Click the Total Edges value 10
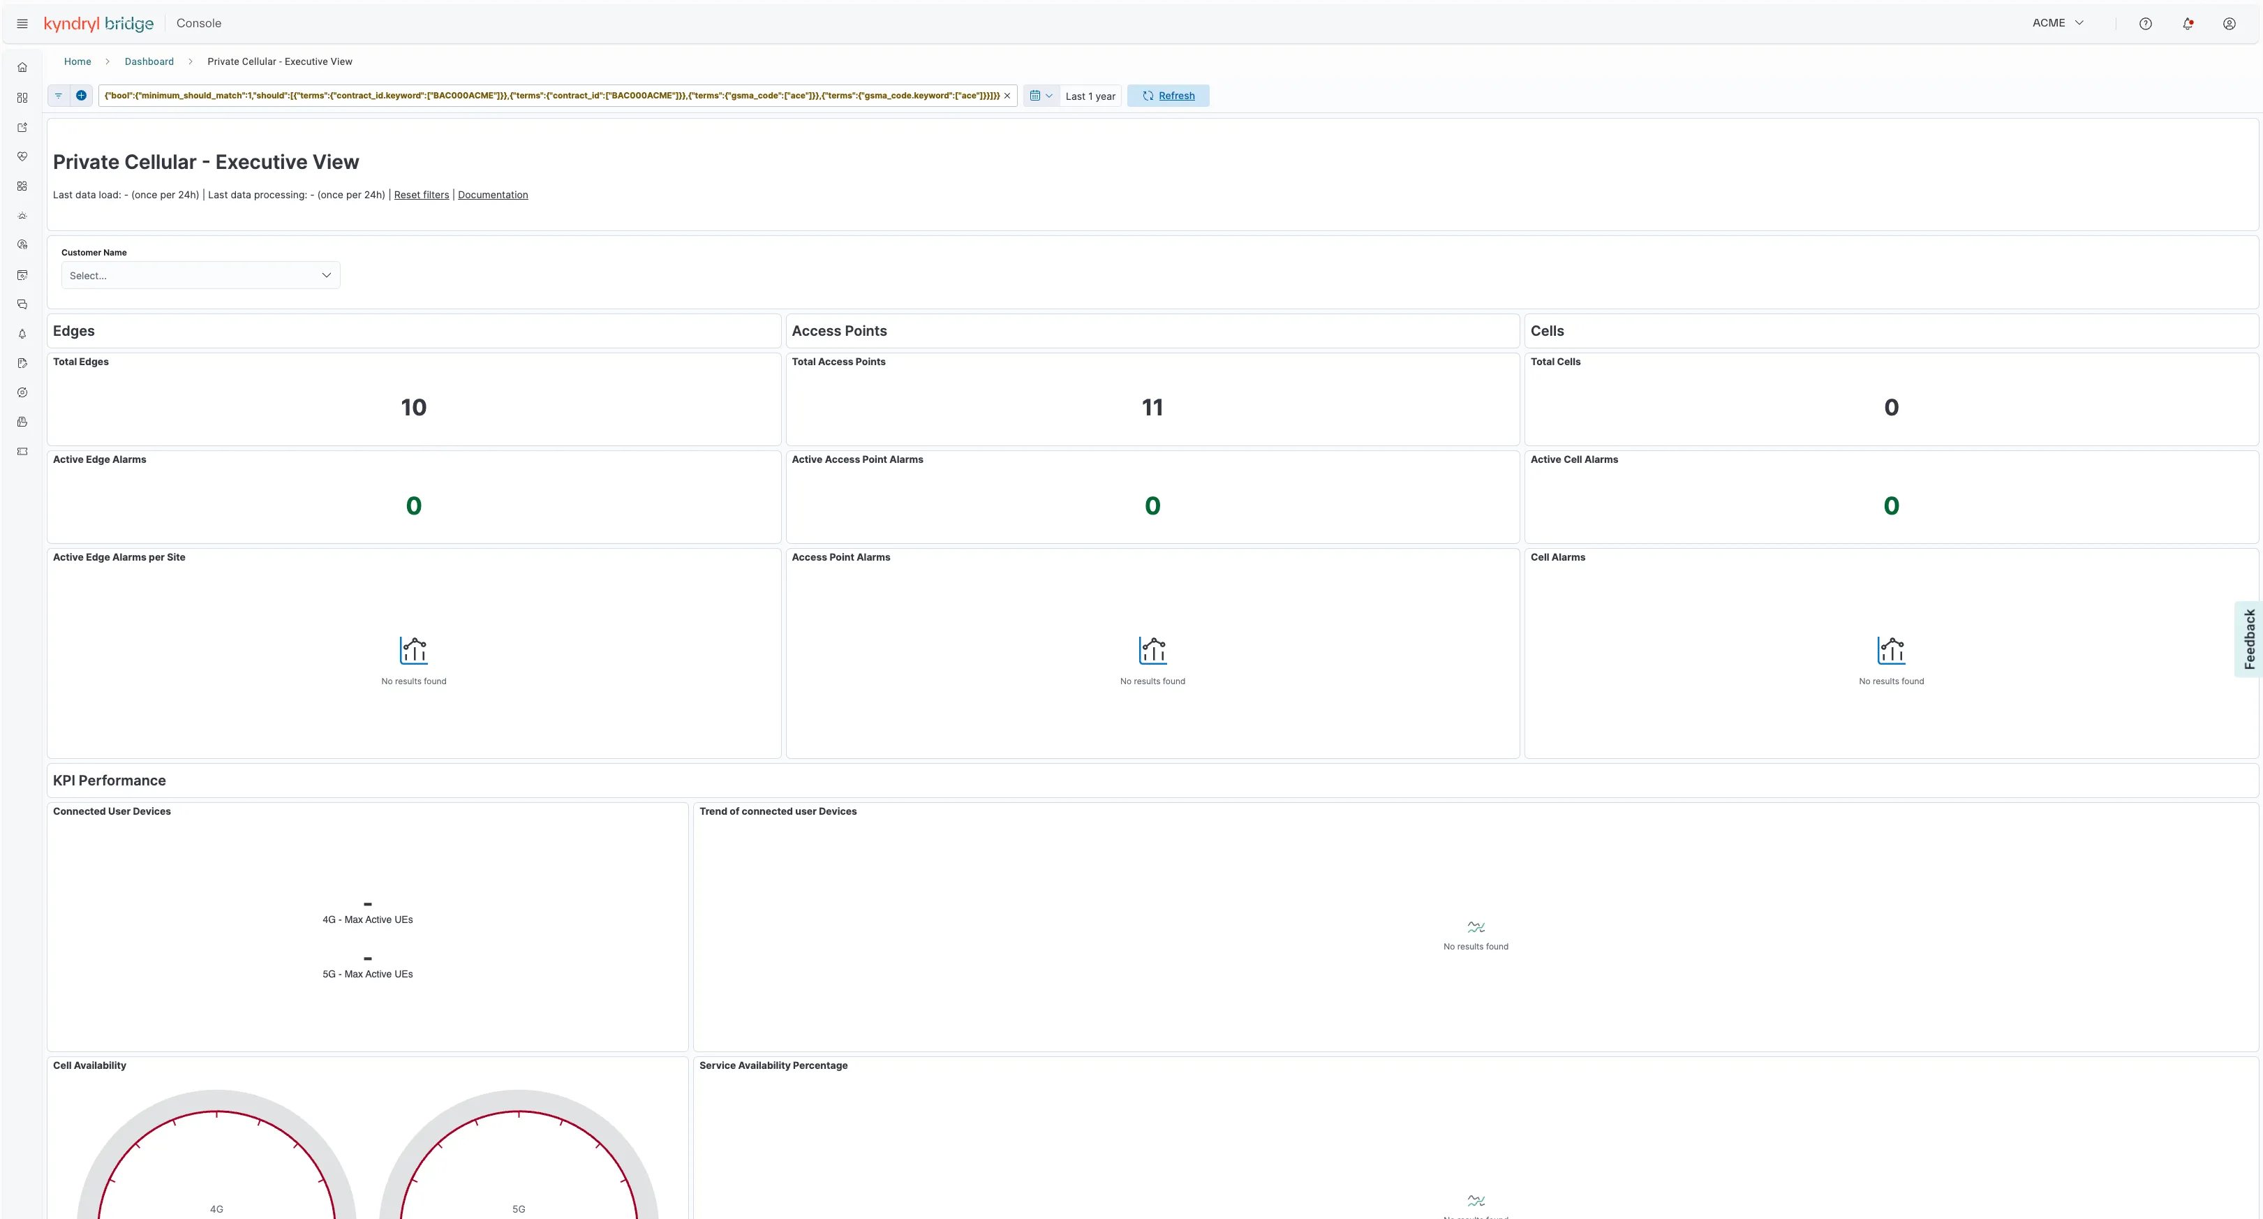 [x=414, y=408]
